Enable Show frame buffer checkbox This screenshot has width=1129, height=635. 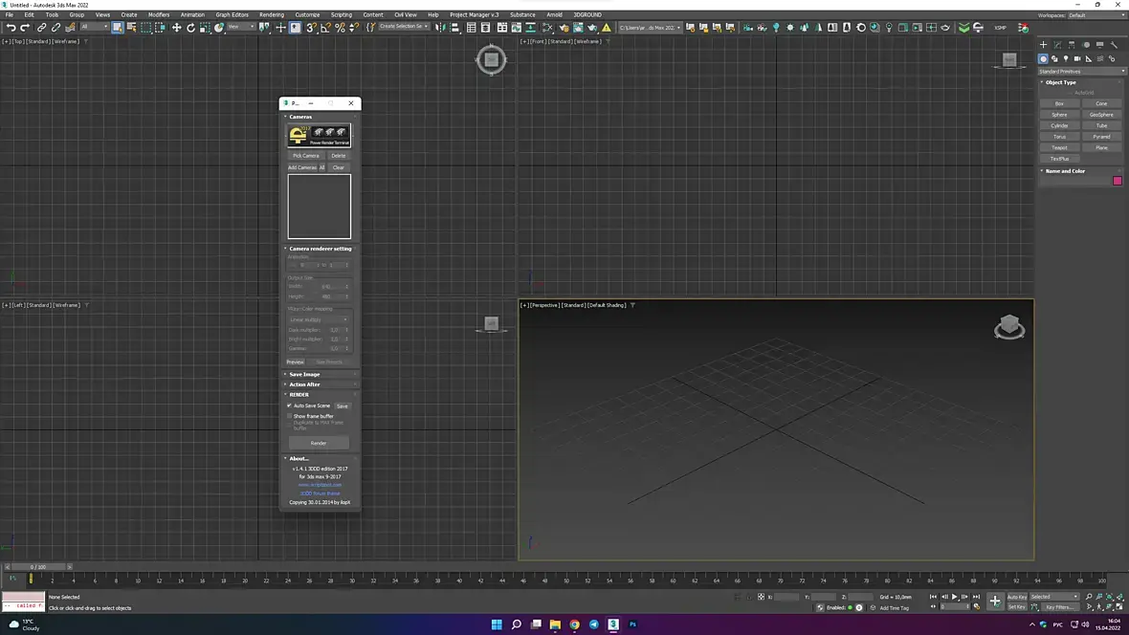point(289,416)
